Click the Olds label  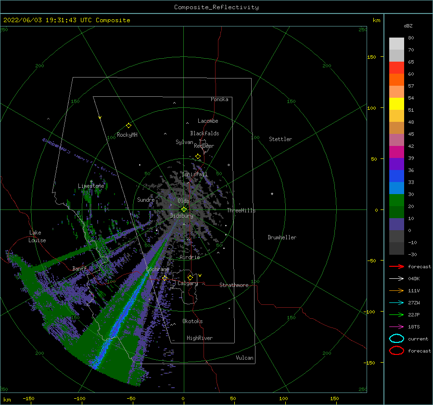[x=183, y=201]
